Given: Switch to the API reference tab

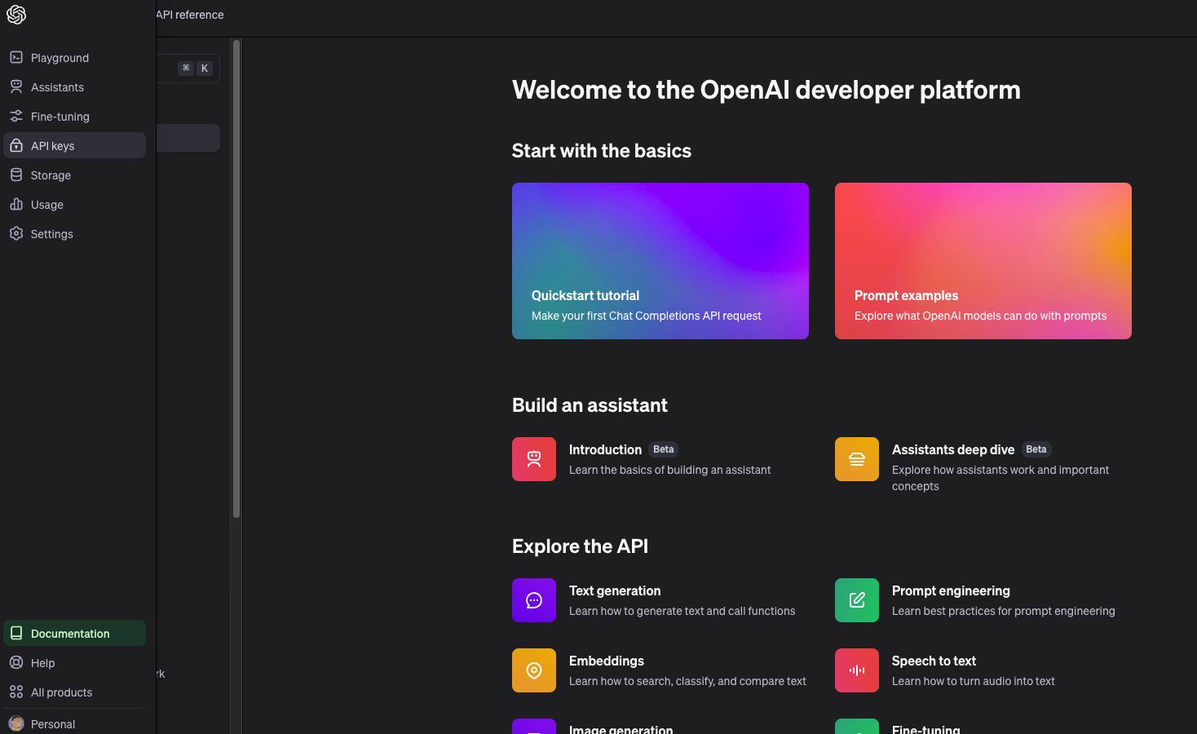Looking at the screenshot, I should [x=190, y=15].
